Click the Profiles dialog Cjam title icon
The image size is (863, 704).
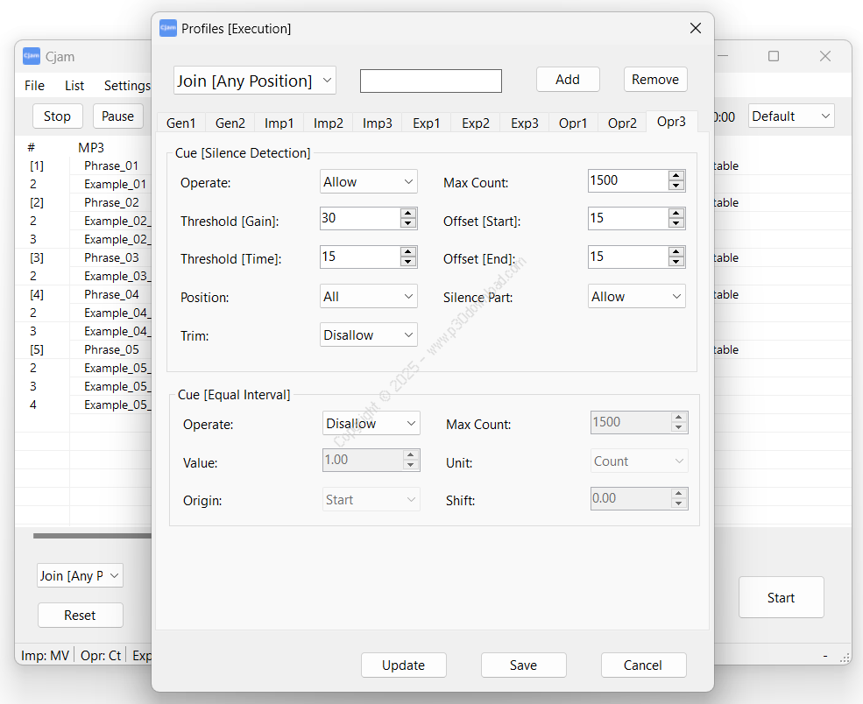pyautogui.click(x=167, y=29)
